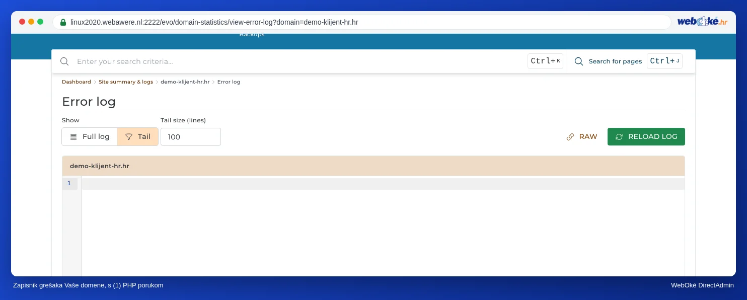
Task: Close the window with red button
Action: coord(22,22)
